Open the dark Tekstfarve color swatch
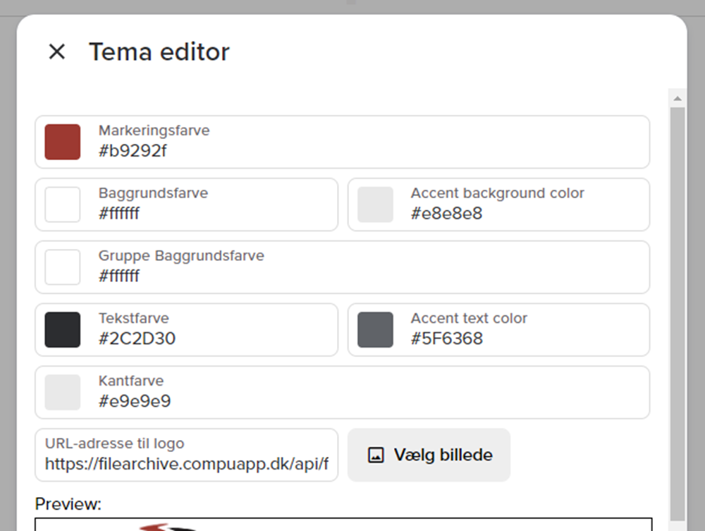This screenshot has width=705, height=531. [63, 329]
